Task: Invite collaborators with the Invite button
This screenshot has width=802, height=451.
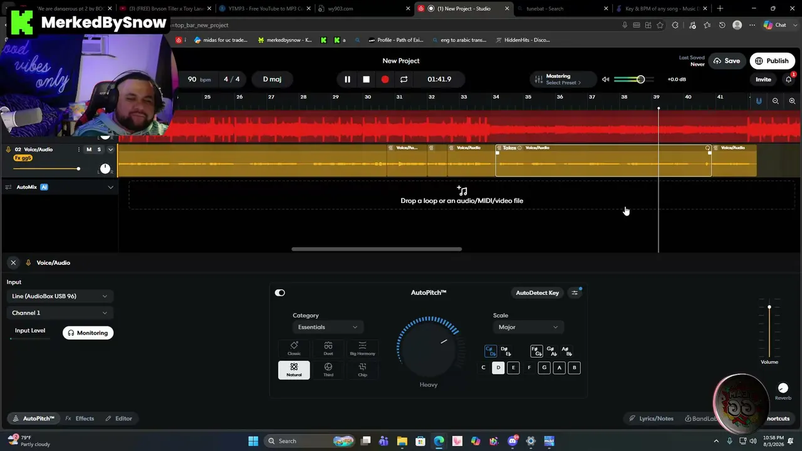Action: (x=763, y=80)
